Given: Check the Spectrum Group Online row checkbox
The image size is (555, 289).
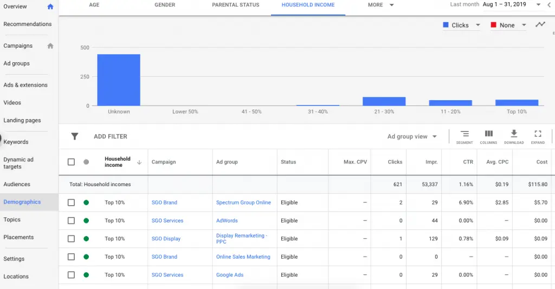Looking at the screenshot, I should click(71, 202).
